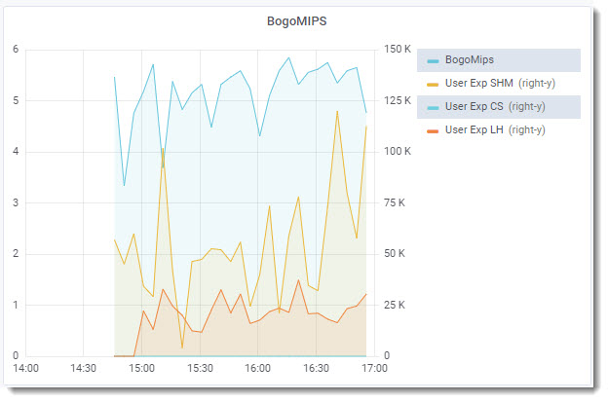
Task: Toggle the BogoMips series in legend
Action: tap(470, 60)
